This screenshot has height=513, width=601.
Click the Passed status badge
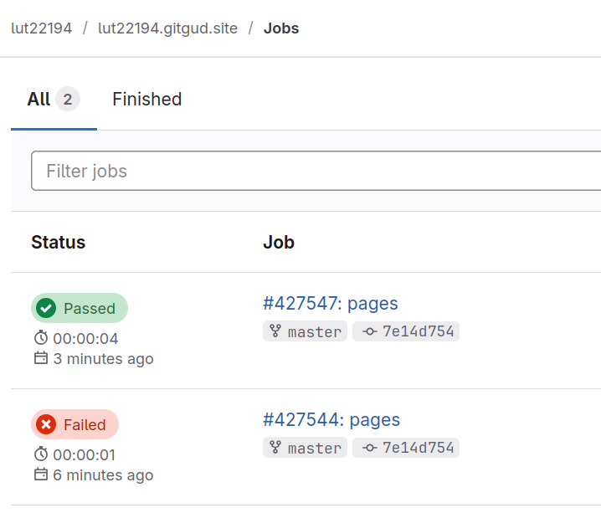point(80,308)
